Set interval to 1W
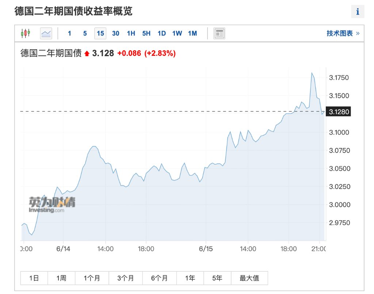Viewport: 374px width, 294px height. 177,33
